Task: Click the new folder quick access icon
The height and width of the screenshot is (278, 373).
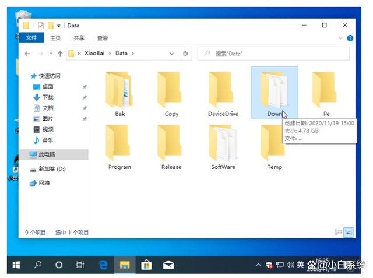Action: 51,26
